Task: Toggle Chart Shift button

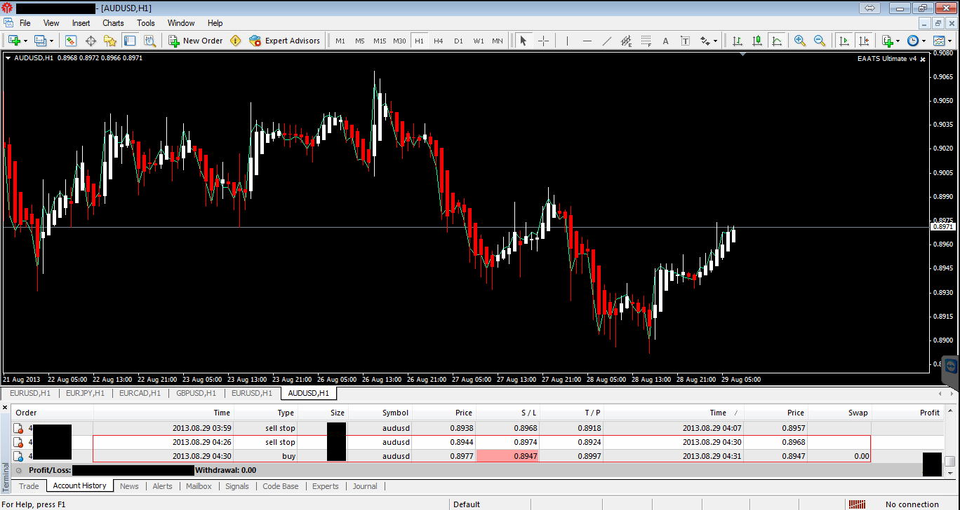Action: point(863,41)
